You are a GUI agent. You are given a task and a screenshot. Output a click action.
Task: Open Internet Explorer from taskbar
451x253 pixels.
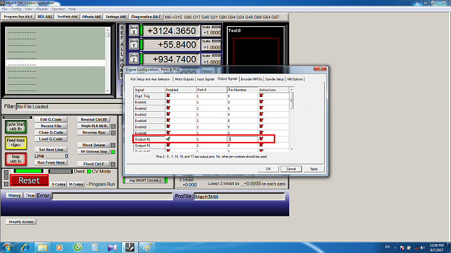click(25, 247)
